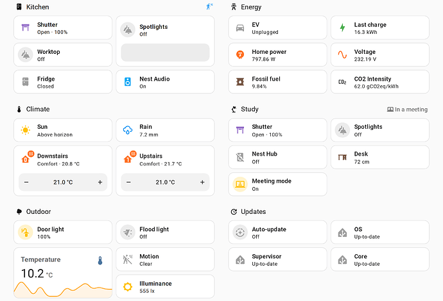Open the OS update icon

pyautogui.click(x=342, y=232)
